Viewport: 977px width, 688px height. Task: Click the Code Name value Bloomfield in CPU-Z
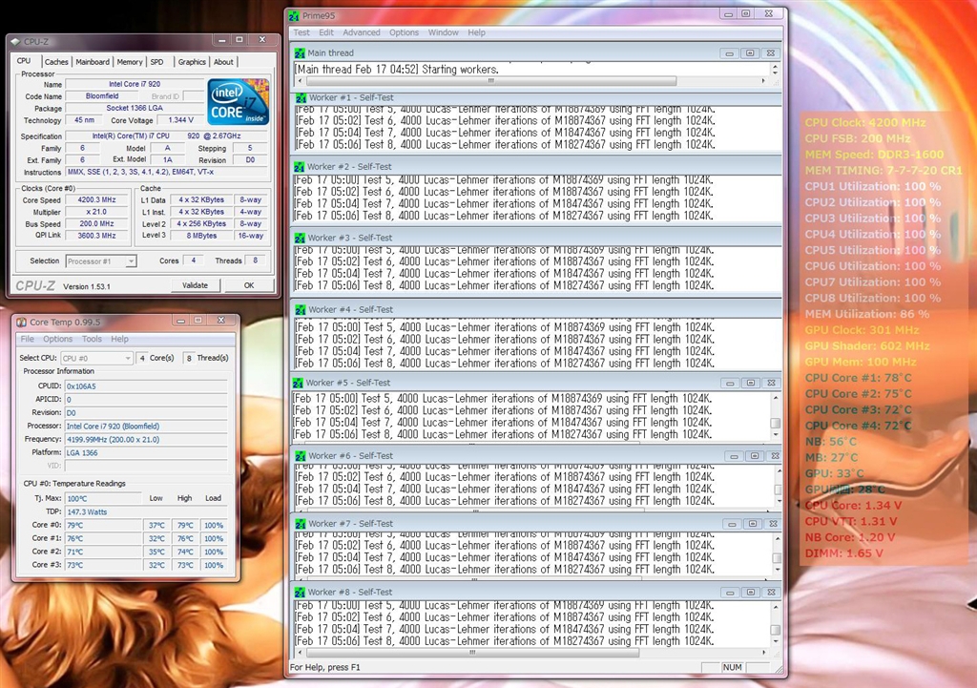[102, 96]
